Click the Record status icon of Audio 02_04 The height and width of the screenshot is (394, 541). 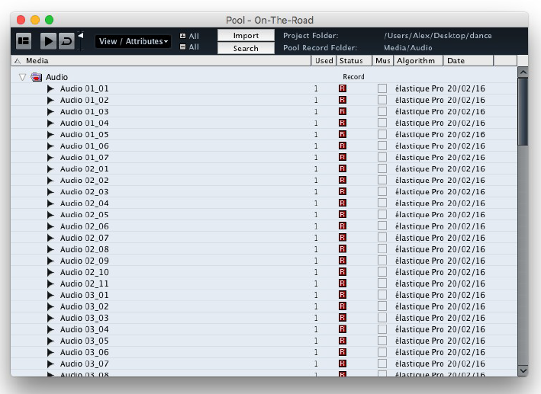point(343,203)
